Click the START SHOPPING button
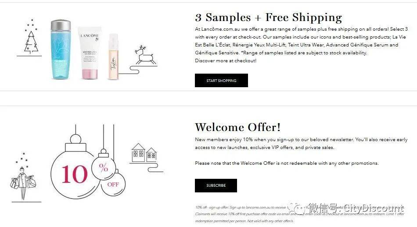Image resolution: width=417 pixels, height=227 pixels. (221, 81)
